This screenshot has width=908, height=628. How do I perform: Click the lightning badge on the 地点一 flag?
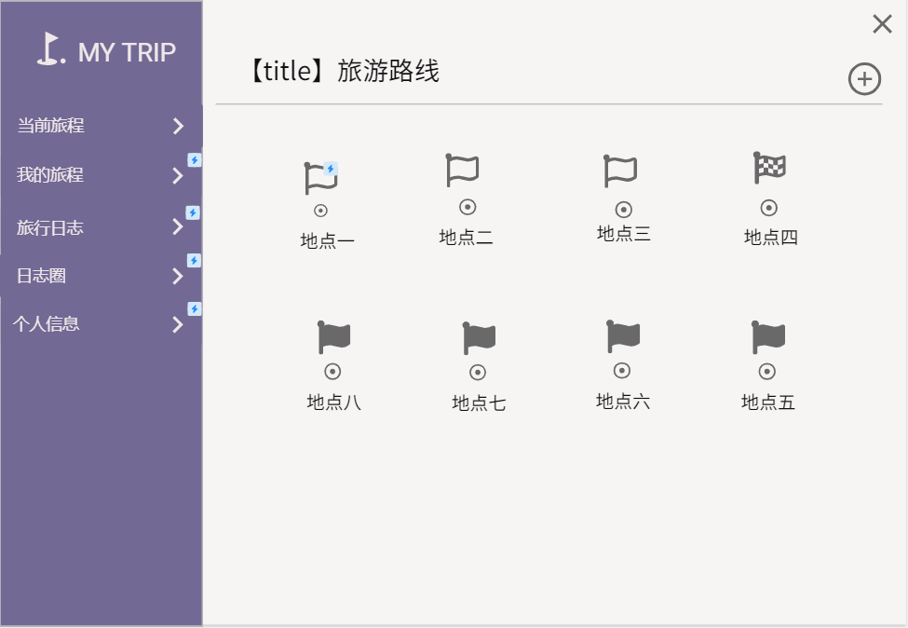click(330, 169)
